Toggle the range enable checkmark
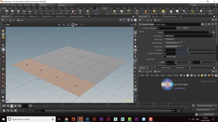This screenshot has width=218, height=122. click(146, 32)
